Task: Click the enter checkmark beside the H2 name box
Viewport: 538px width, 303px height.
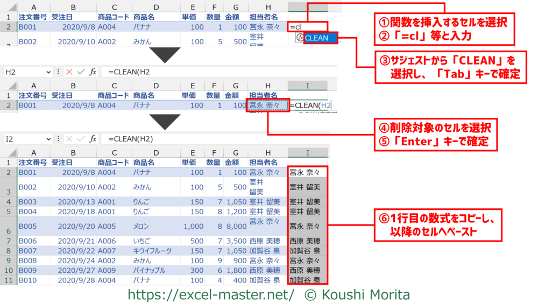Action: (81, 72)
